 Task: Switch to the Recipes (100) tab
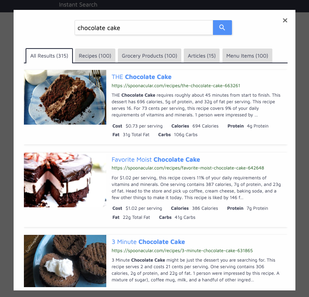point(95,56)
